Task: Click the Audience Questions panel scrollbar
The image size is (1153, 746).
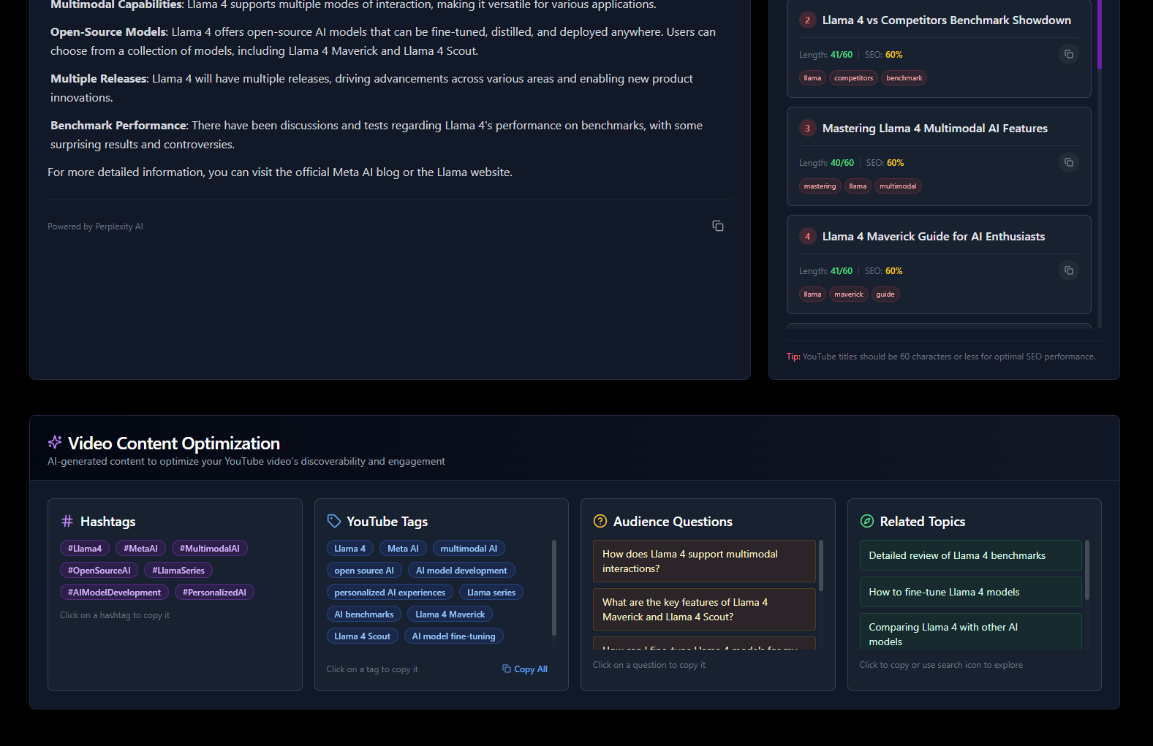Action: (821, 566)
